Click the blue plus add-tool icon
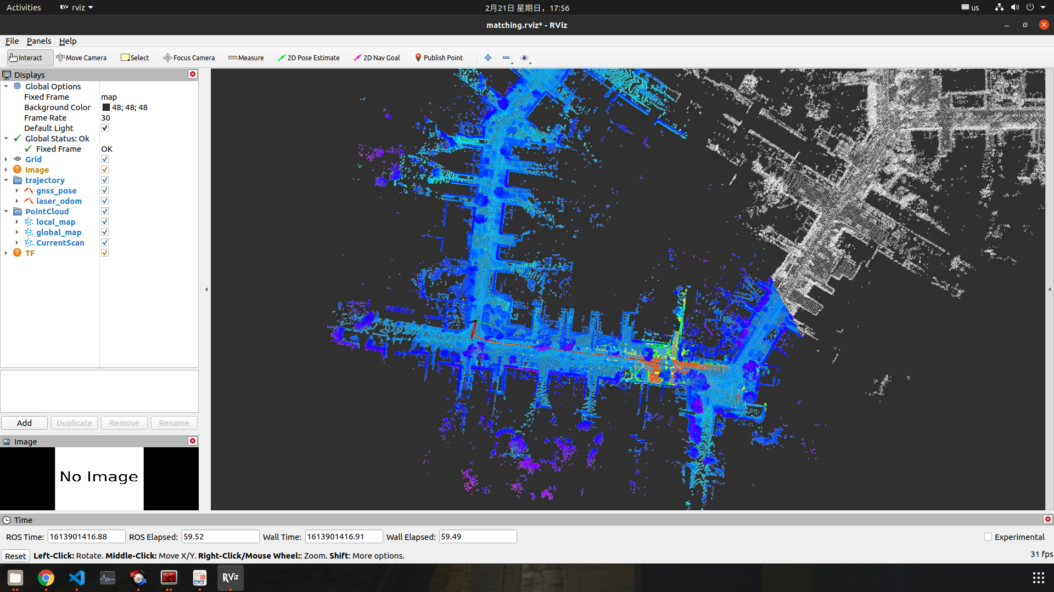The width and height of the screenshot is (1054, 592). pos(488,58)
